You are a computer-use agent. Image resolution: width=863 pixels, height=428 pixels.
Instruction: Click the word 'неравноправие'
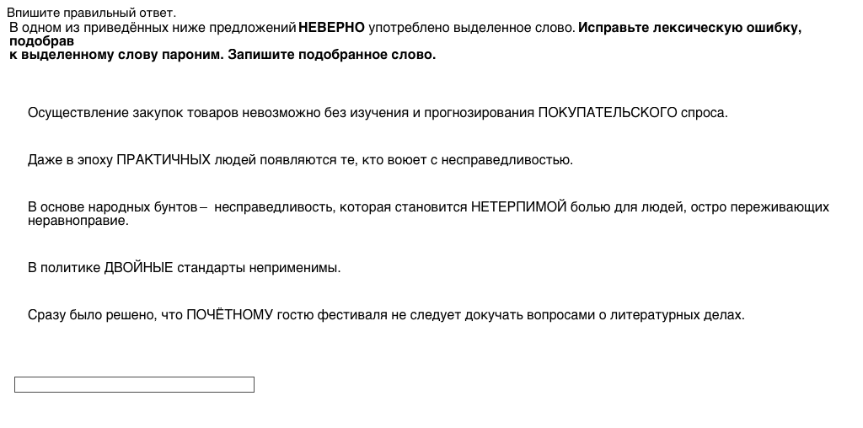78,221
